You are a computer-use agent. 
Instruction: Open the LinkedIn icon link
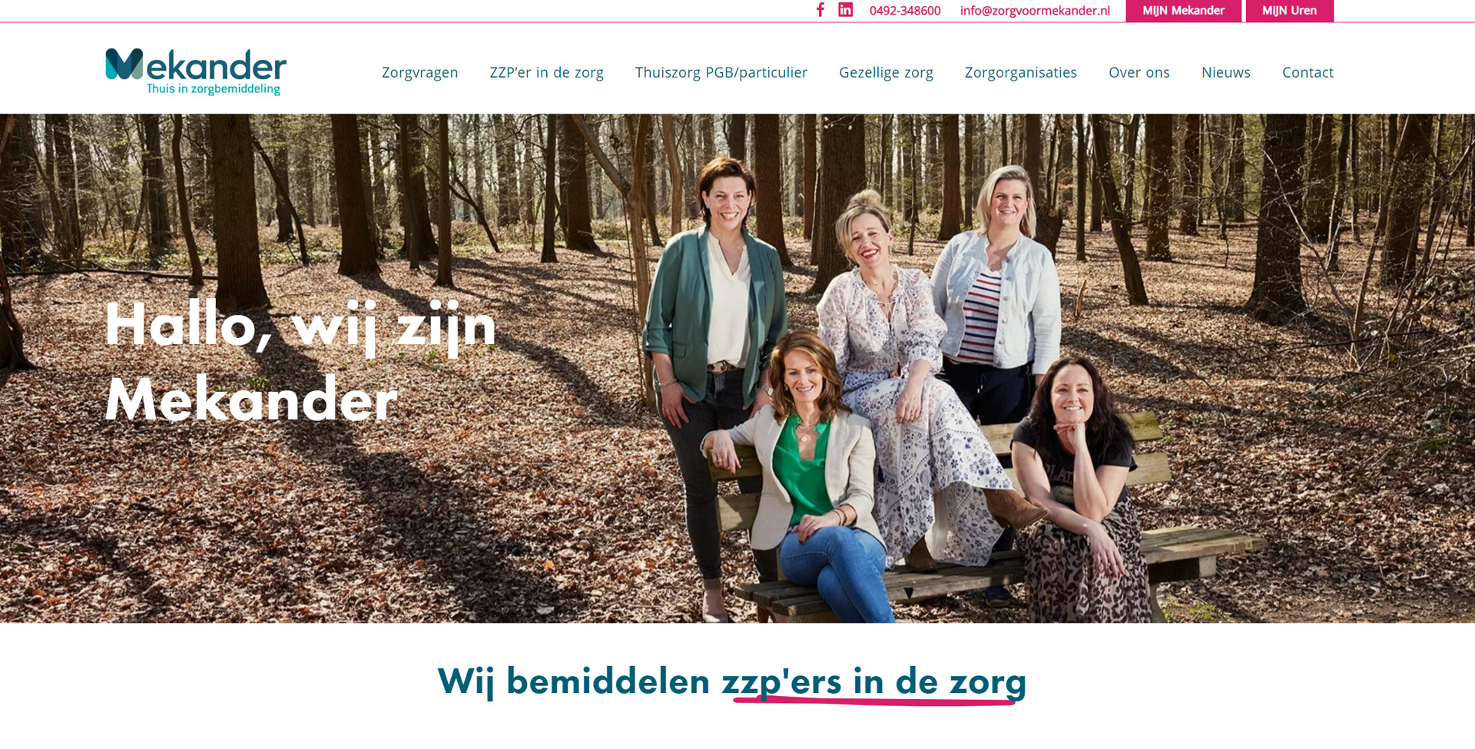coord(845,10)
